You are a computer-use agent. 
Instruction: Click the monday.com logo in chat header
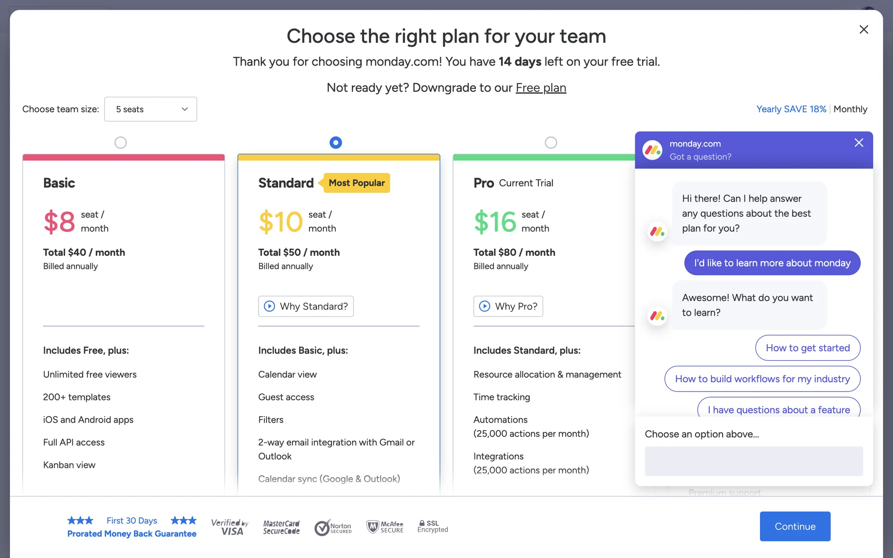(652, 150)
